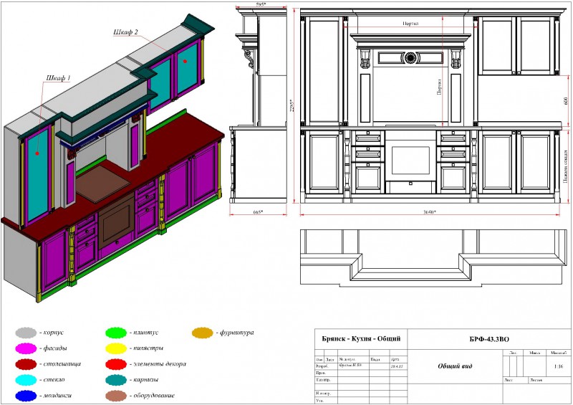This screenshot has width=573, height=405.
Task: Click the 'БРФ-43.3ВО' drawing number
Action: coord(489,339)
